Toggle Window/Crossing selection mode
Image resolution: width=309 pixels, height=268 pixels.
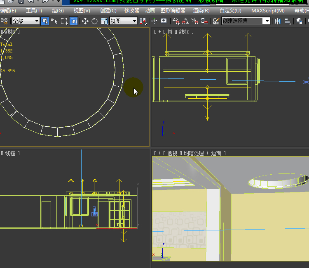click(74, 21)
